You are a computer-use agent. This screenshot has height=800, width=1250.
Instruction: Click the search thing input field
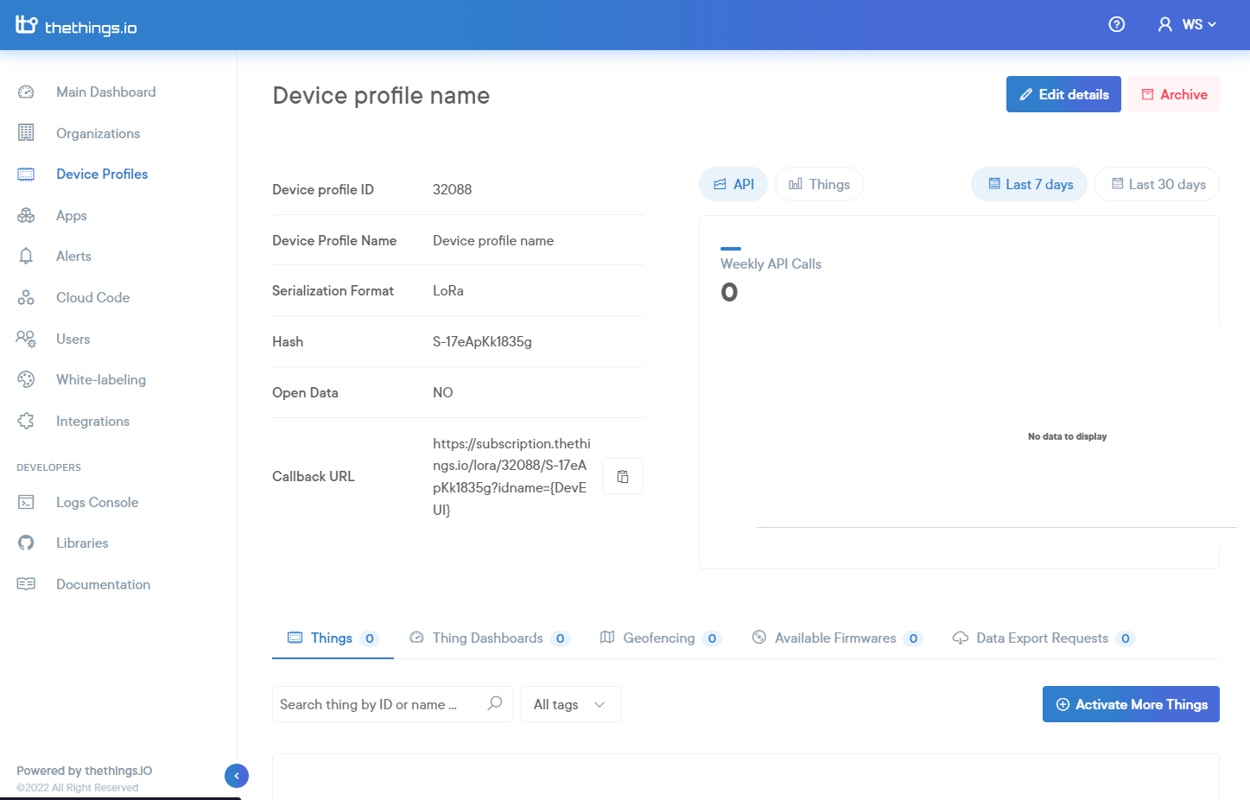393,704
